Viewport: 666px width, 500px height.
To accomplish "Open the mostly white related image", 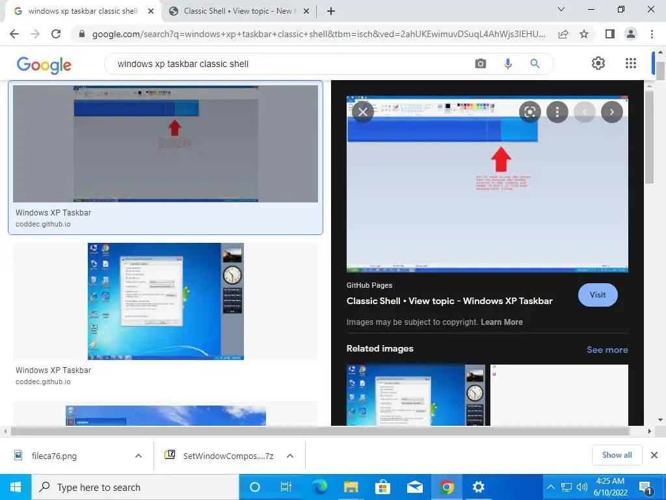I will [x=559, y=395].
